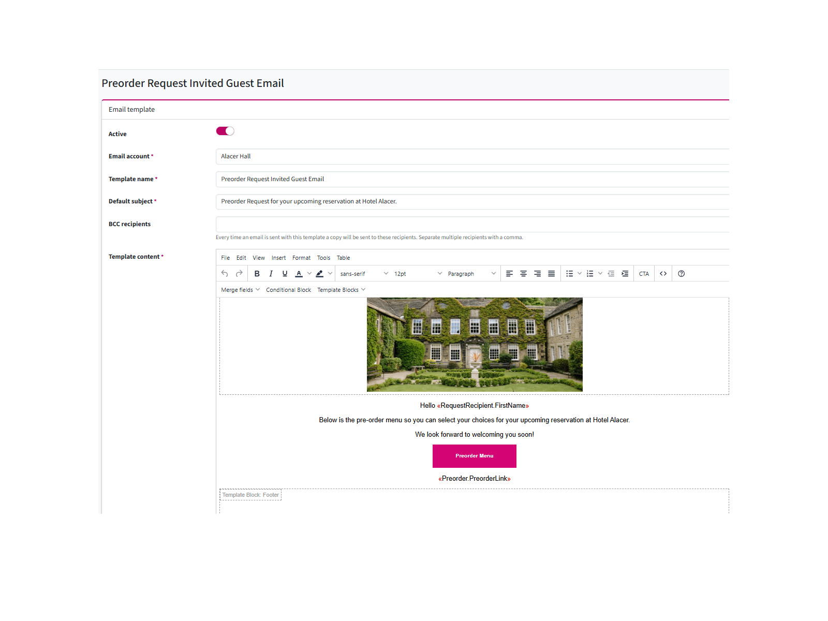Open the source code view
828x621 pixels.
(x=663, y=274)
